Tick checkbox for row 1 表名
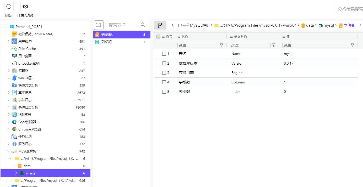 pos(164,54)
